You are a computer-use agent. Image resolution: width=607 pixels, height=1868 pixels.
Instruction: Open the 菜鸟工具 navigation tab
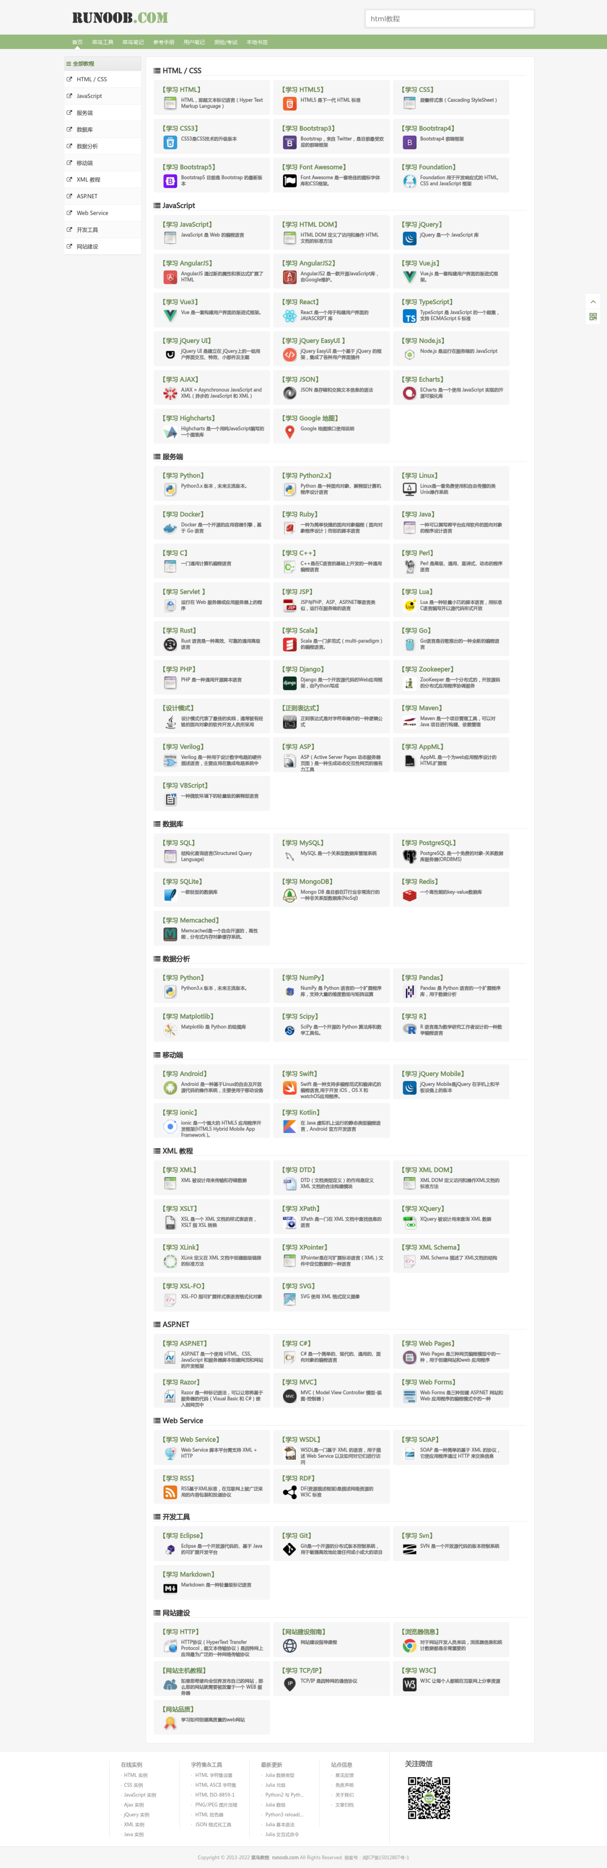[x=103, y=42]
